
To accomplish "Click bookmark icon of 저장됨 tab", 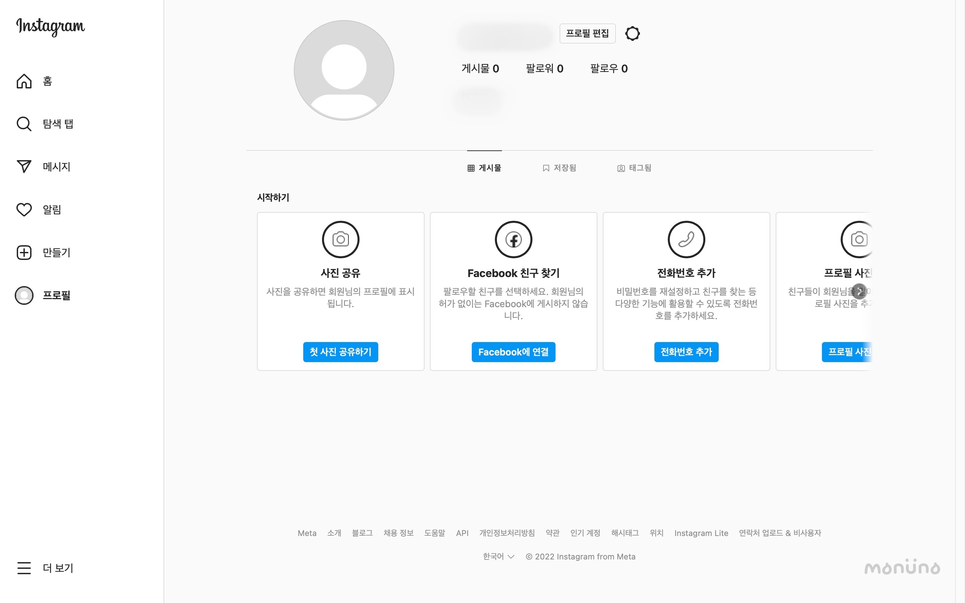I will [x=546, y=168].
